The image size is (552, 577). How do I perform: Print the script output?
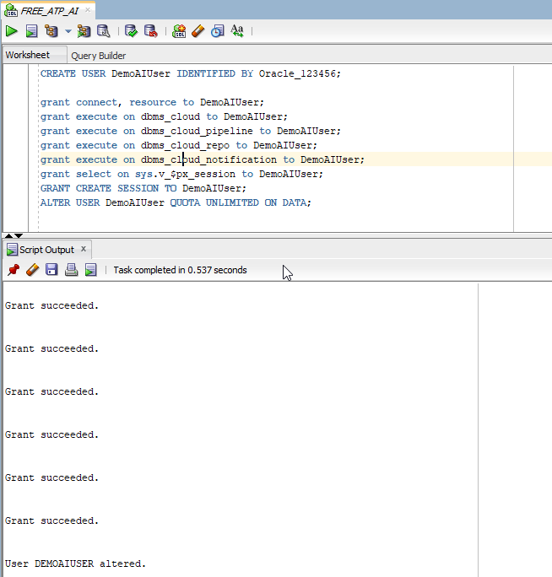click(x=71, y=270)
